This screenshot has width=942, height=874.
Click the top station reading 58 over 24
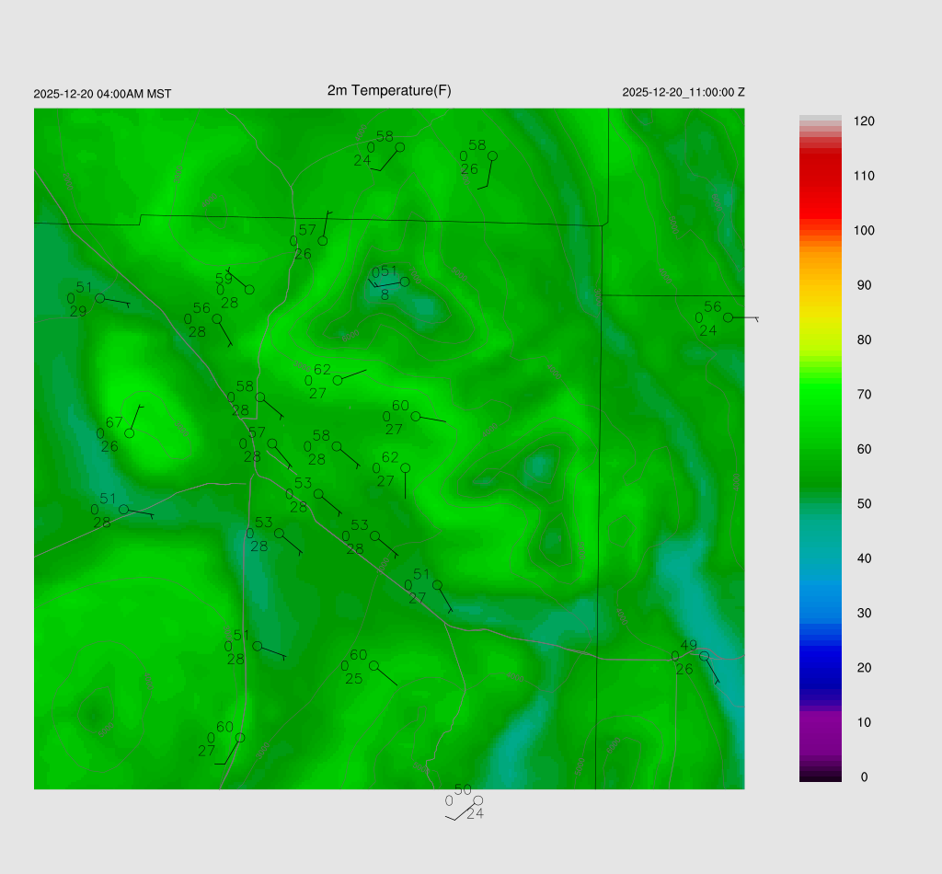tap(399, 147)
